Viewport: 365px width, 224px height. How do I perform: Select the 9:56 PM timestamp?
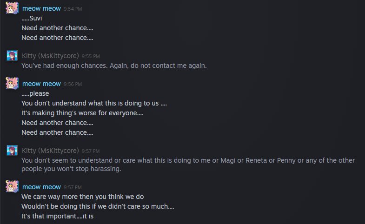(73, 84)
